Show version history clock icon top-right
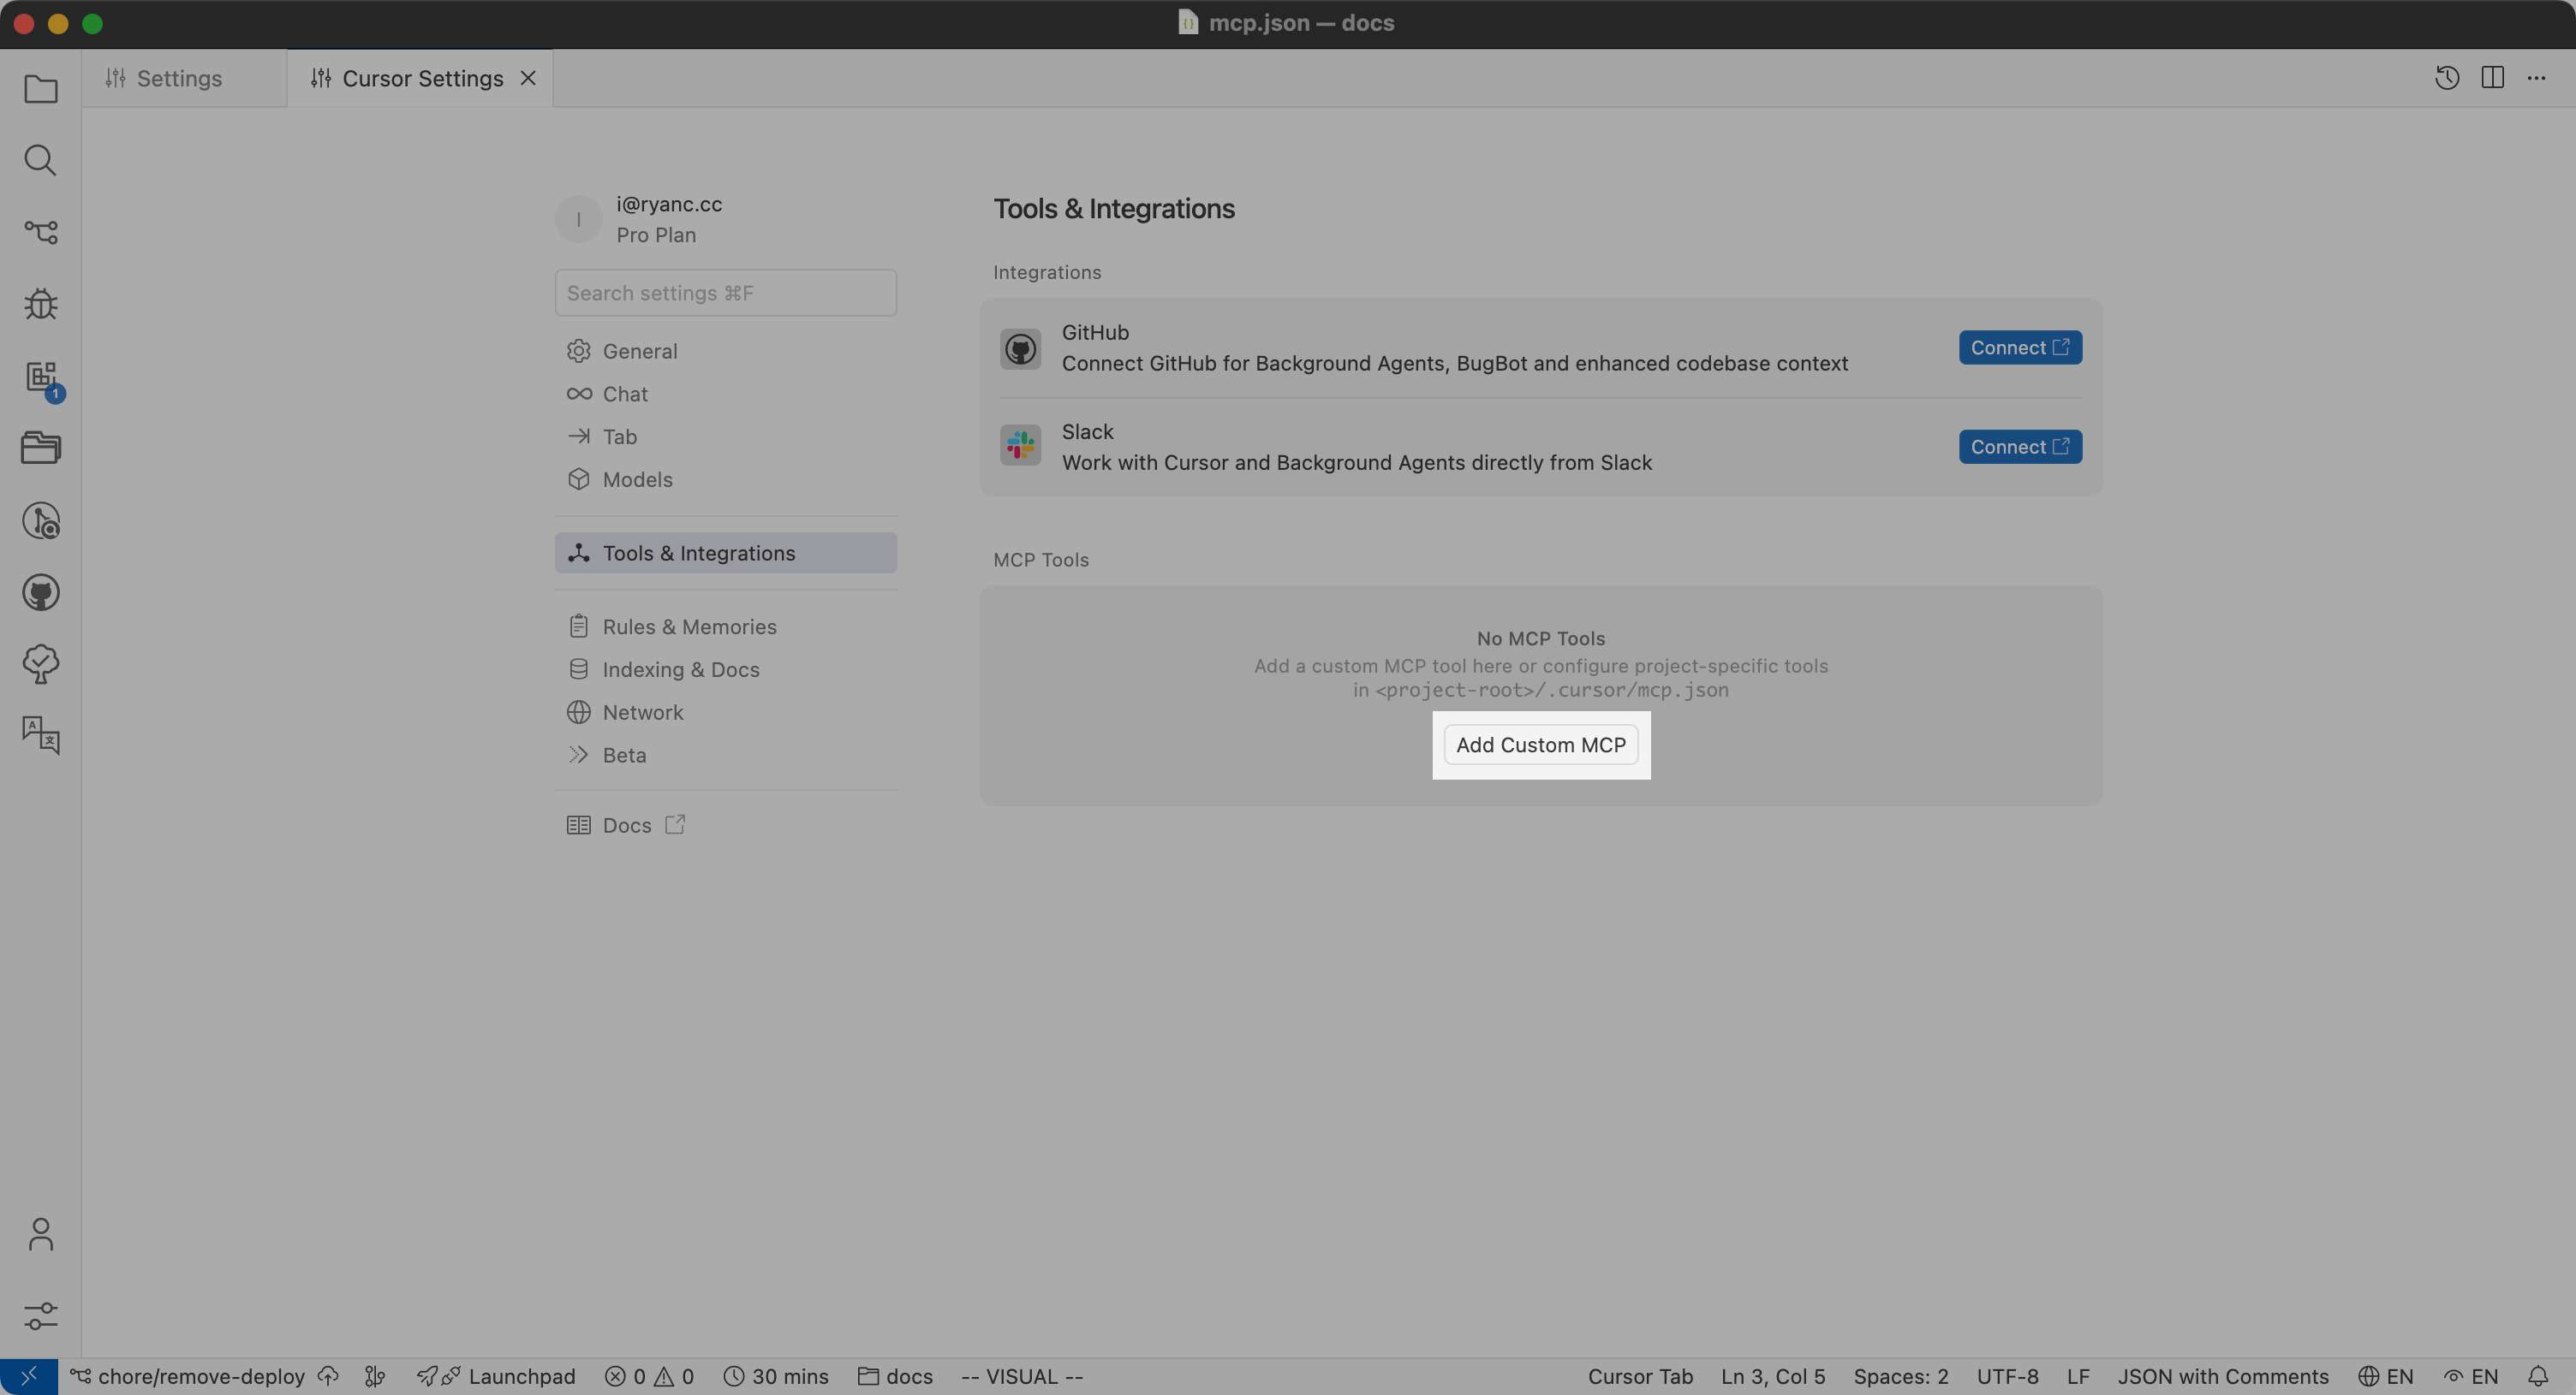 [x=2446, y=78]
